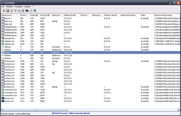This screenshot has height=116, width=181.
Task: Open properties using the toolbar icon
Action: click(23, 11)
